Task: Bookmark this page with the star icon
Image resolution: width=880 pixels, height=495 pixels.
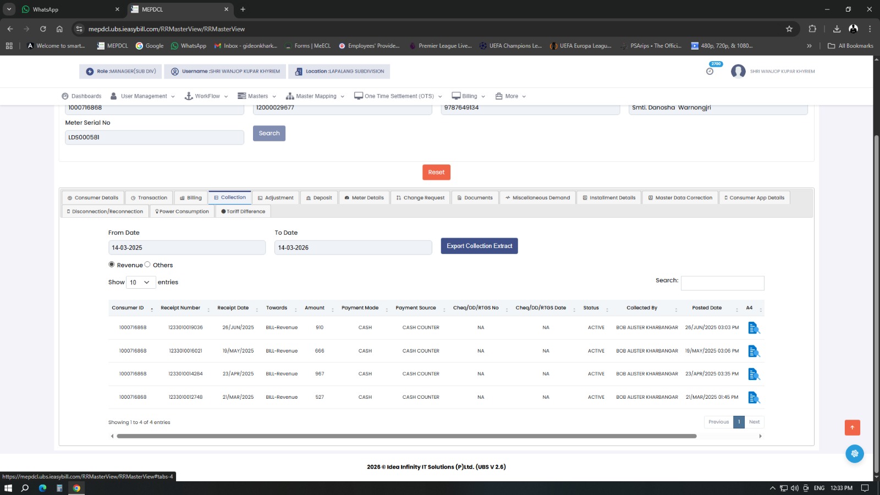Action: pos(789,29)
